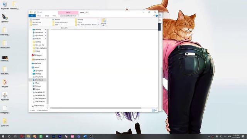Open Desktop under This PC
247x139 pixels.
click(38, 74)
